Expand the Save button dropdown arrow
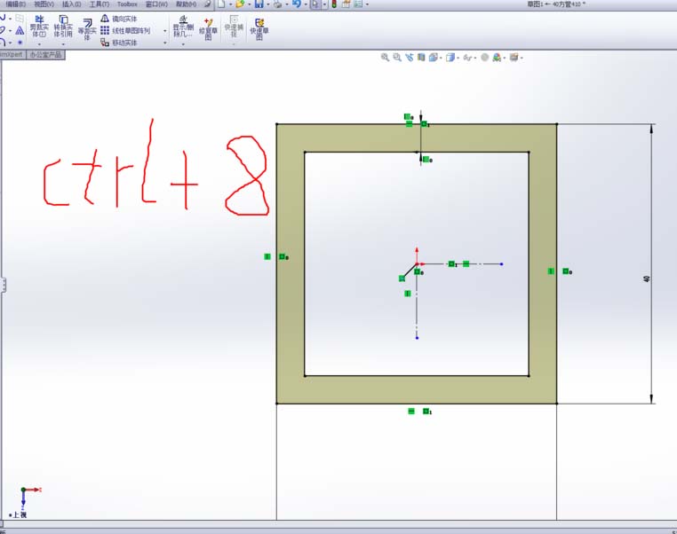 coord(267,4)
